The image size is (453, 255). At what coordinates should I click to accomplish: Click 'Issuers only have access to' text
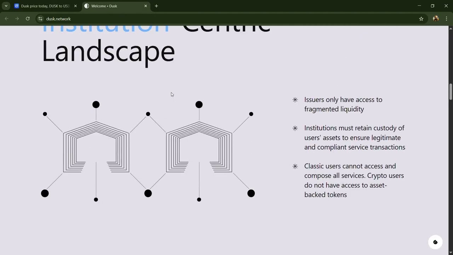click(343, 100)
